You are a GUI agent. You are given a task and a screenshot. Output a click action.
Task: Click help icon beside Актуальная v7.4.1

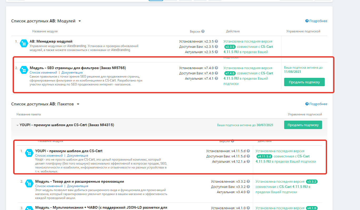coord(216,78)
